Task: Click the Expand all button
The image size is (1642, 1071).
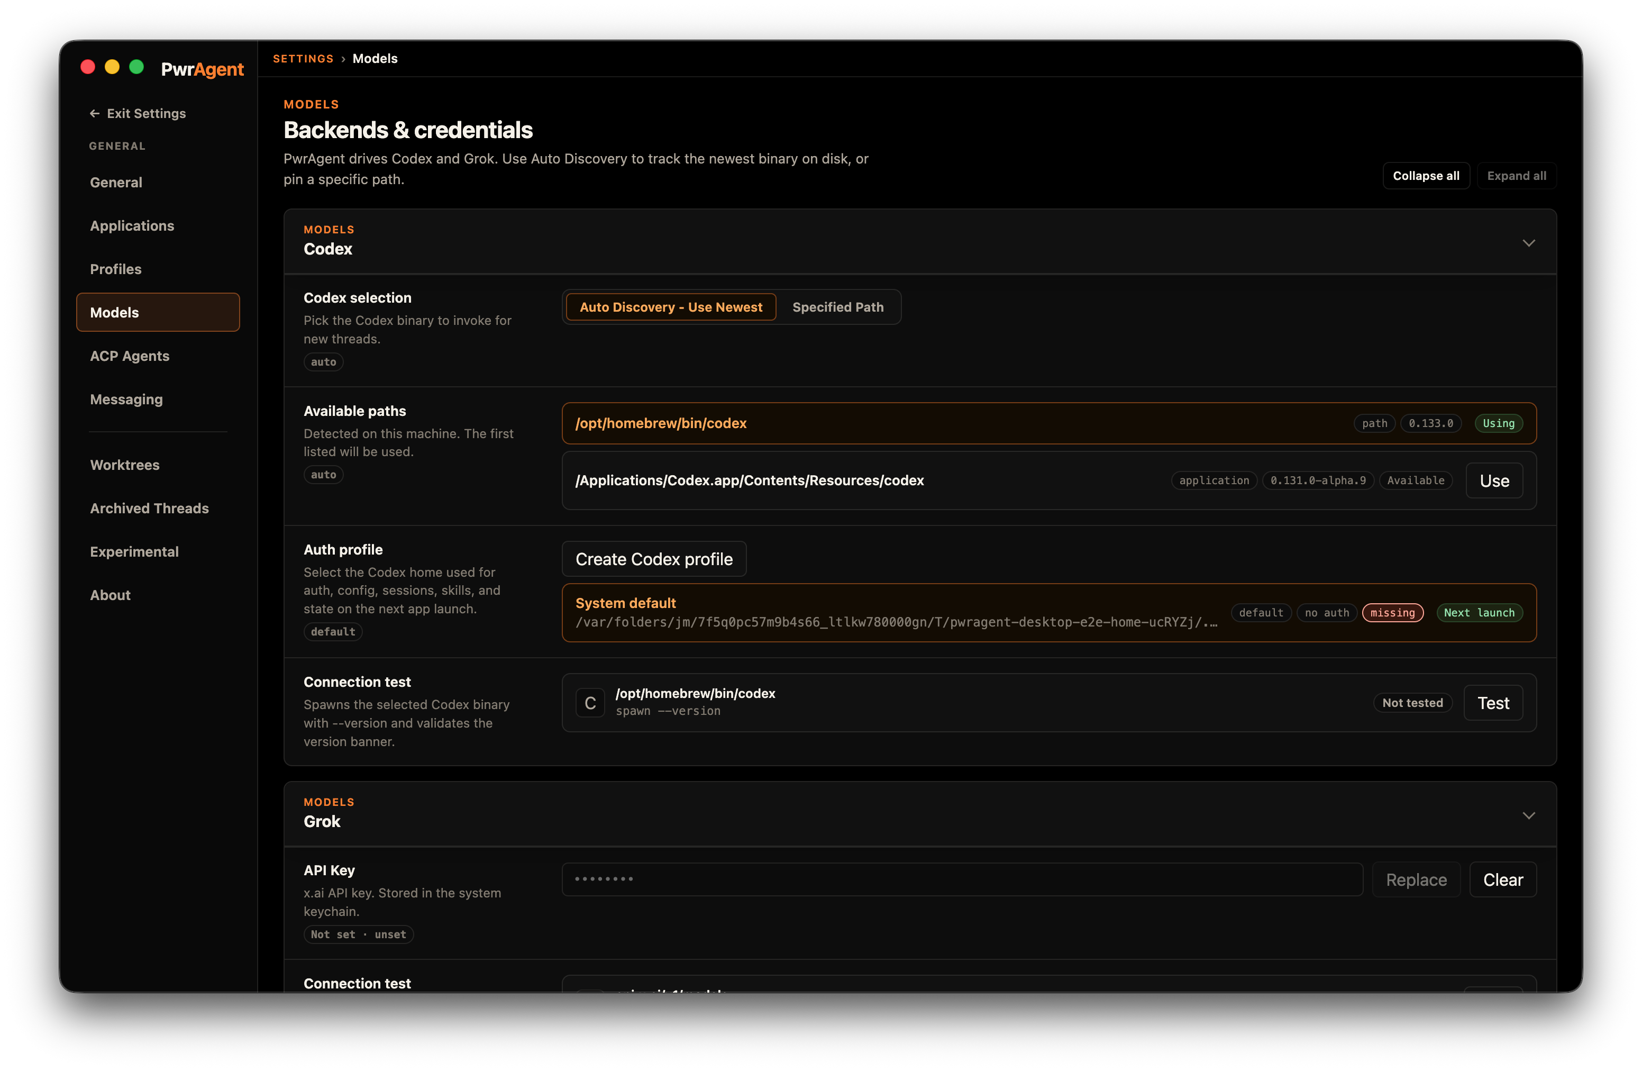Action: (x=1517, y=175)
